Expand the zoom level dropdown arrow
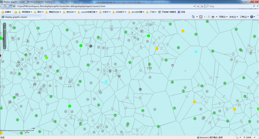 pyautogui.click(x=254, y=137)
